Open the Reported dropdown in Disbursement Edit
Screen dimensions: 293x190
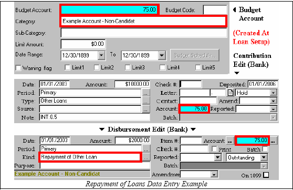[218, 157]
